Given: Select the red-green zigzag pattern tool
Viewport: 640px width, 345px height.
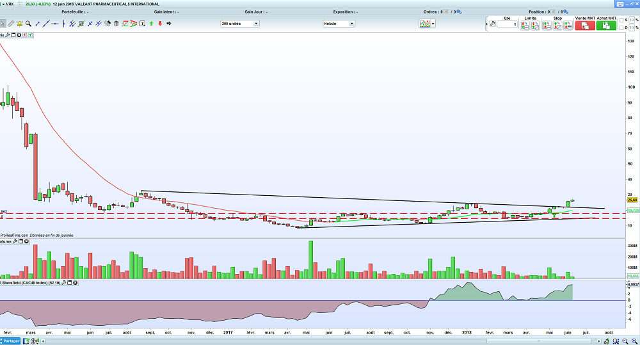Looking at the screenshot, I should coord(125,24).
